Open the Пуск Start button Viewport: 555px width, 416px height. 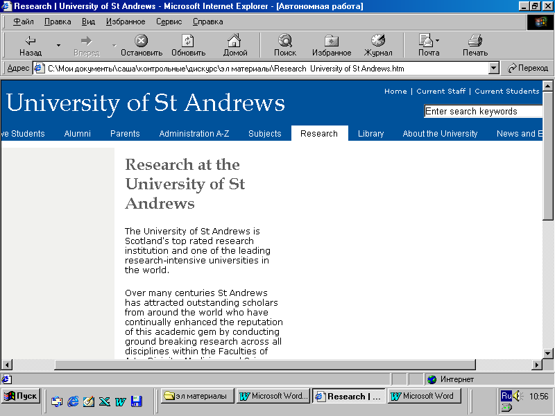click(x=21, y=397)
